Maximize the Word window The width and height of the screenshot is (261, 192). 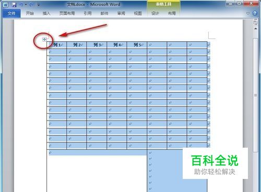pos(239,4)
